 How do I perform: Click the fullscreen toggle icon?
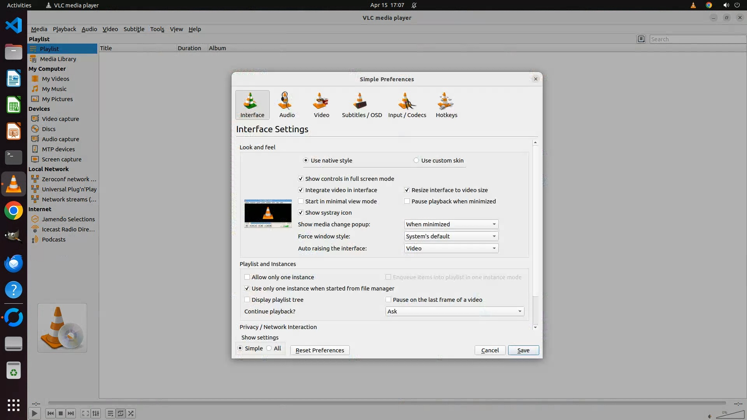click(85, 413)
